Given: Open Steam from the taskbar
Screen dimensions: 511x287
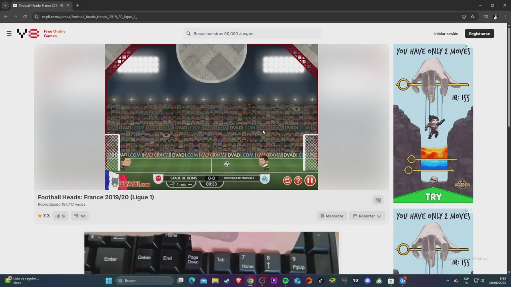Looking at the screenshot, I should click(227, 281).
